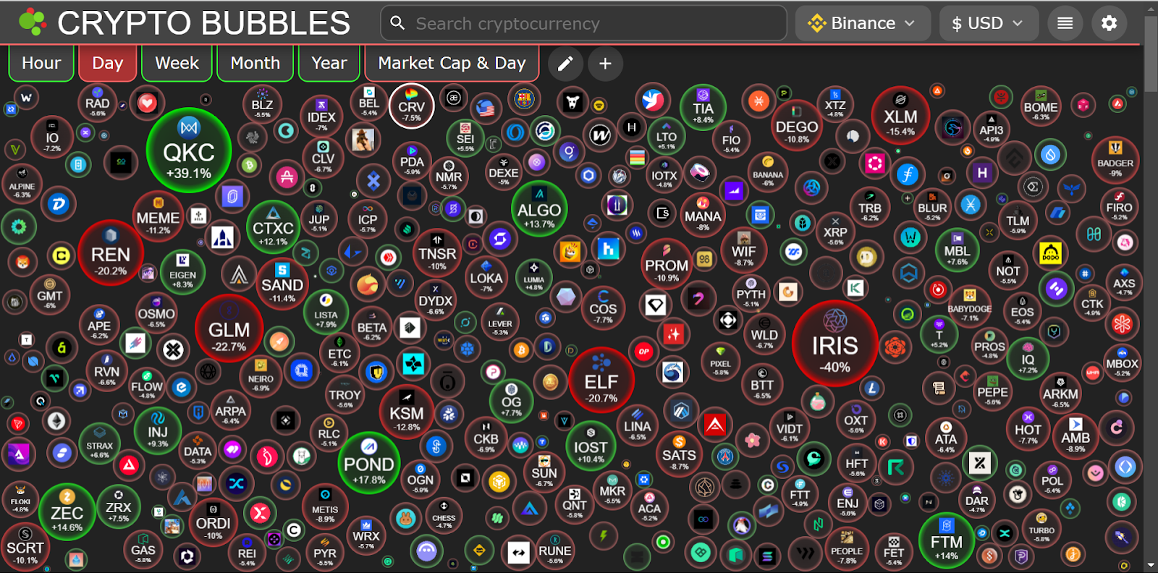Select the CRV -7.5% bubble
This screenshot has height=573, width=1158.
(412, 106)
